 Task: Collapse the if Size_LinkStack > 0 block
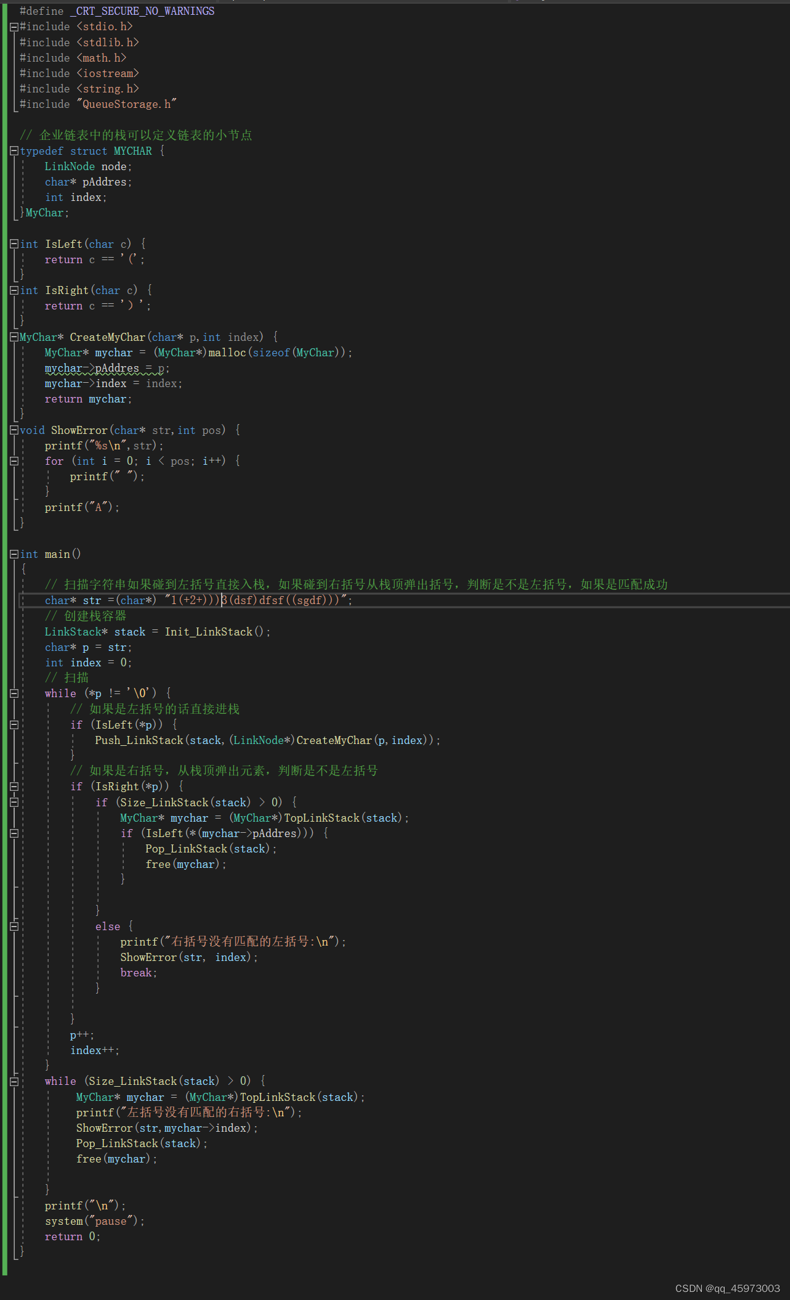(14, 803)
